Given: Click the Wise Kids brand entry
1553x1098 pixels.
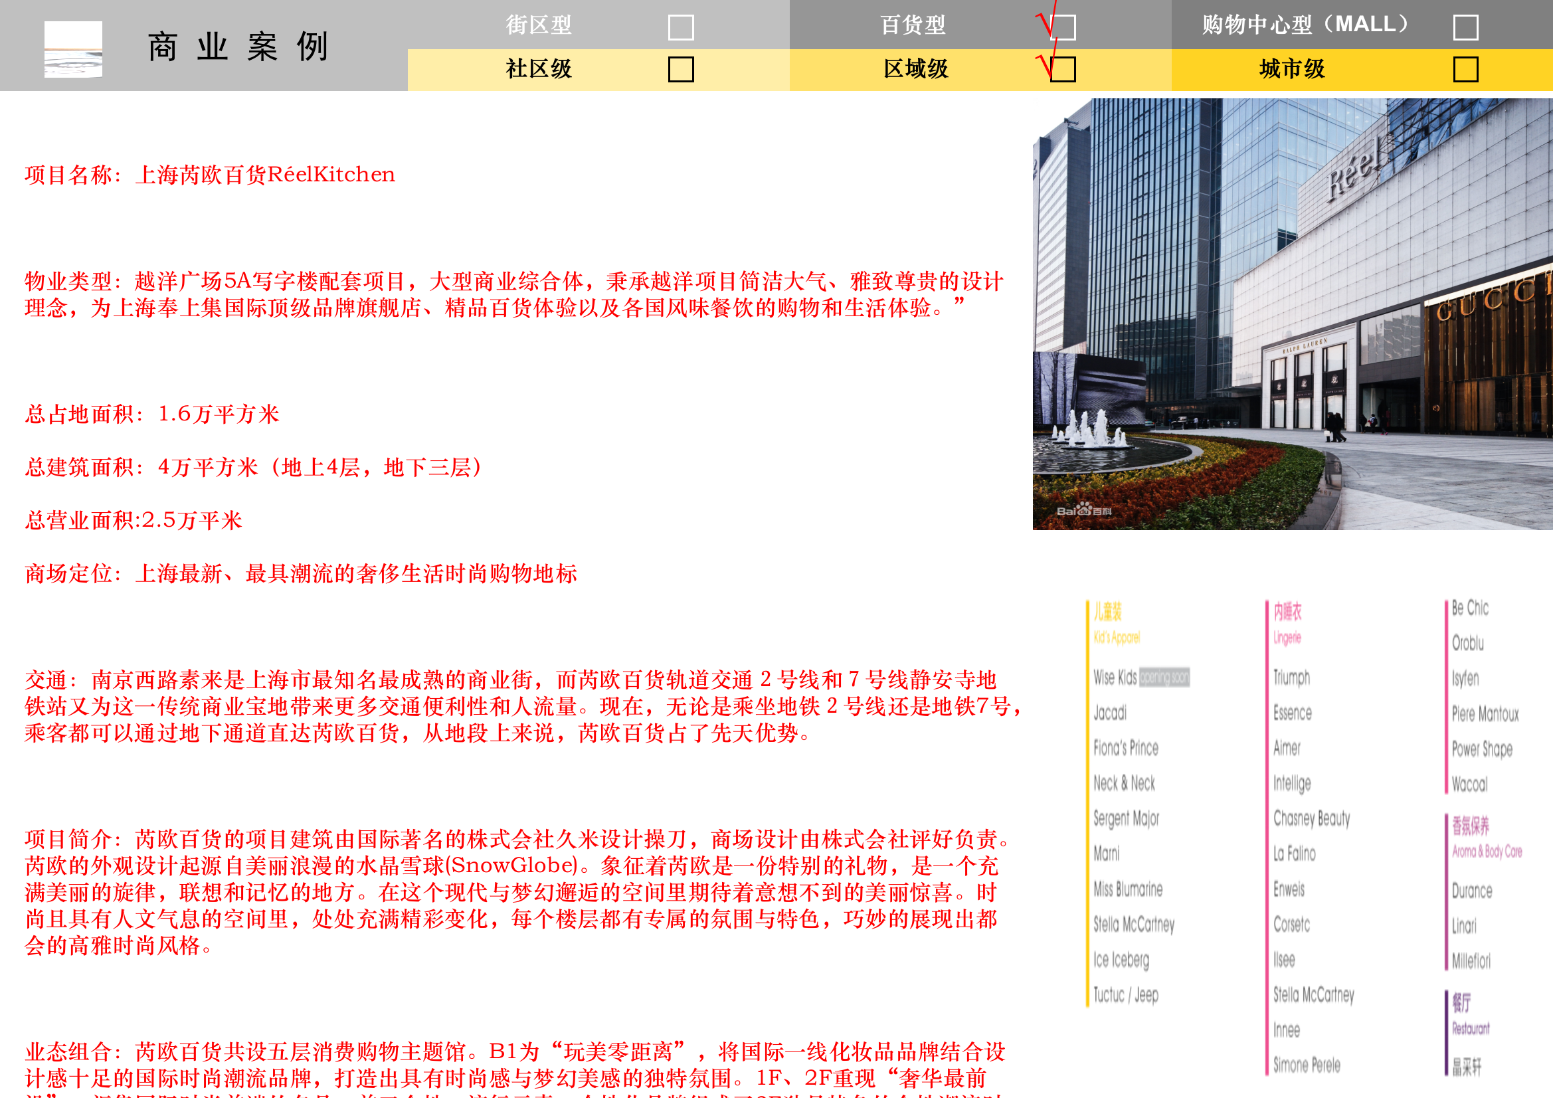Looking at the screenshot, I should click(x=1141, y=678).
